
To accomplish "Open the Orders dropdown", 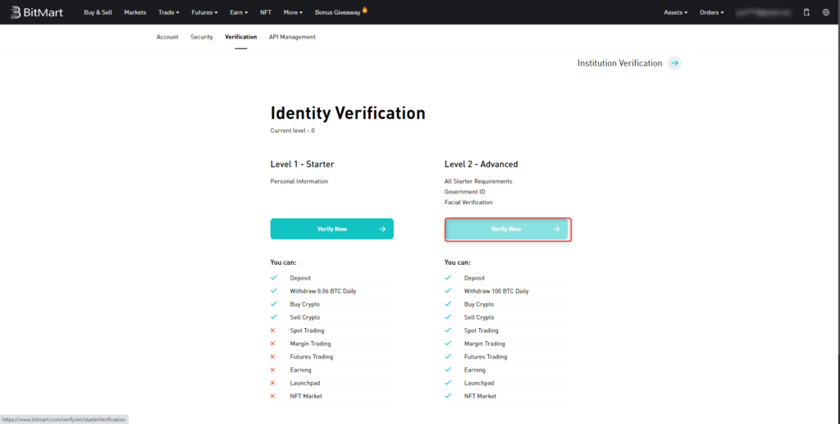I will coord(711,12).
